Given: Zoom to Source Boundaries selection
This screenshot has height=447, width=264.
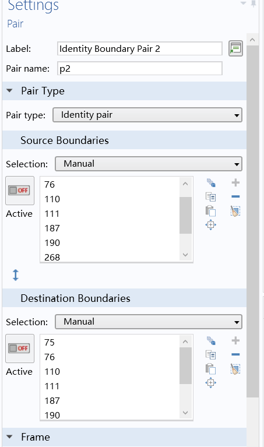Looking at the screenshot, I should tap(211, 225).
